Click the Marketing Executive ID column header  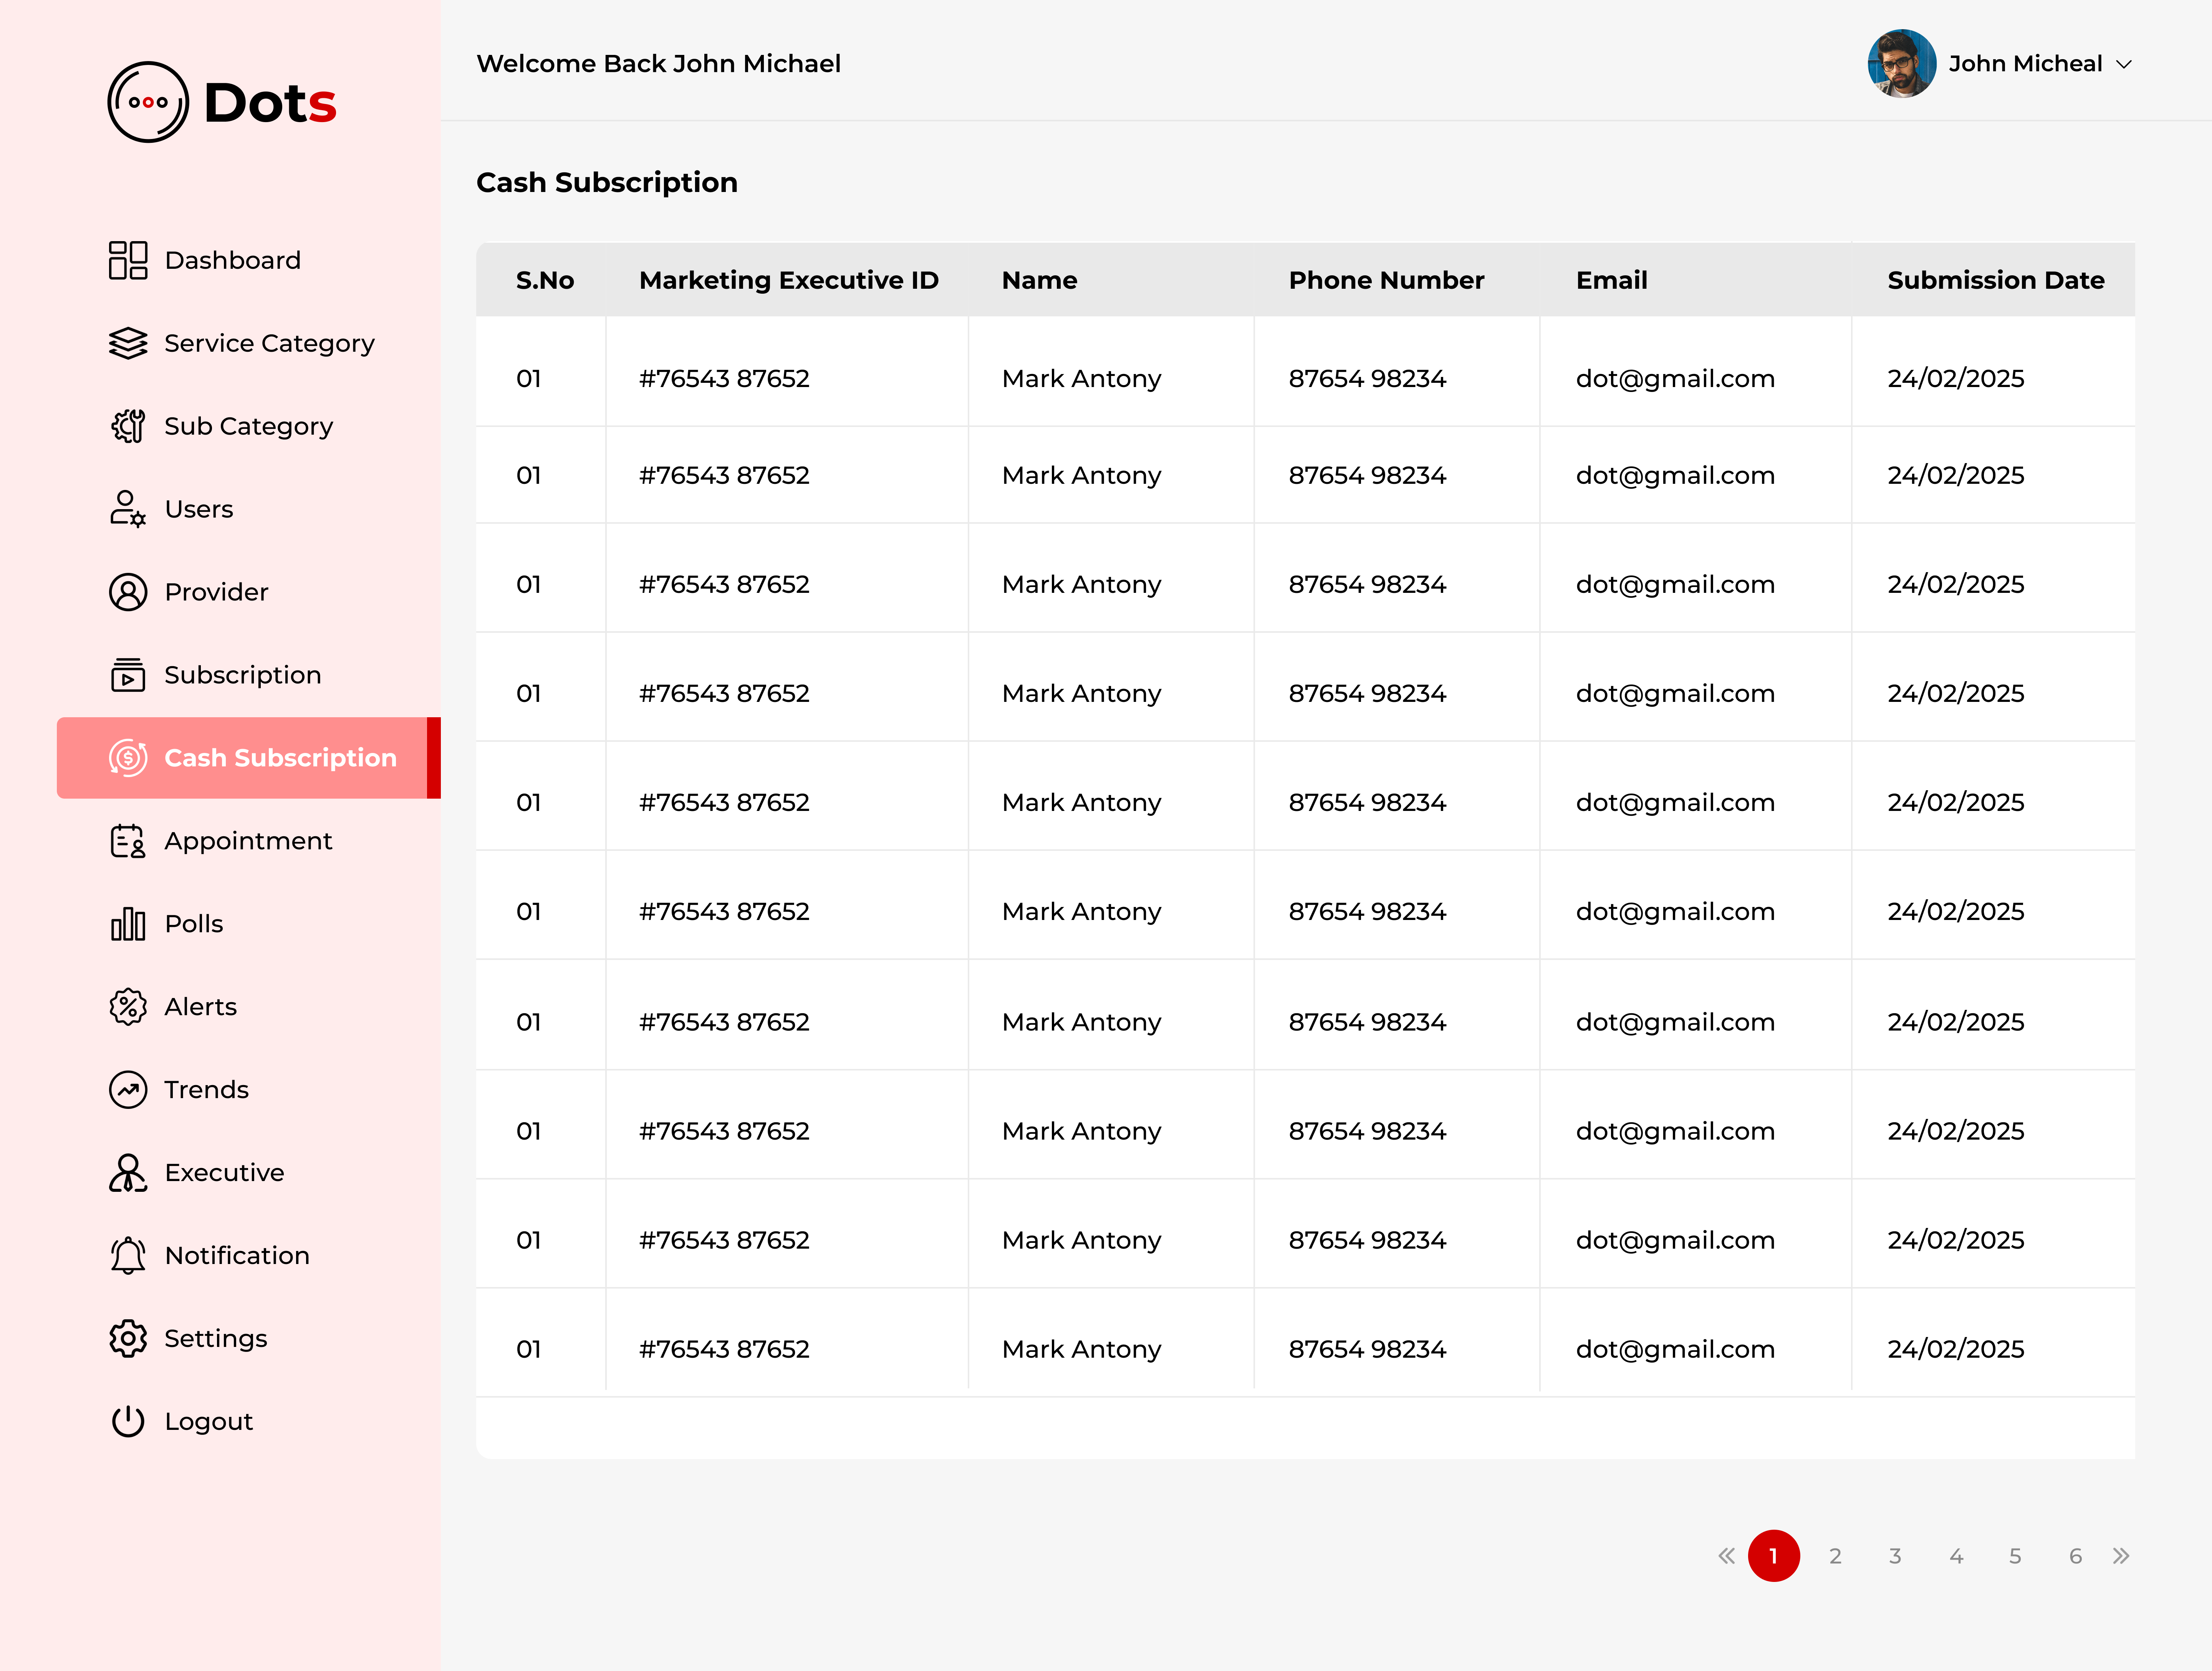coord(789,281)
